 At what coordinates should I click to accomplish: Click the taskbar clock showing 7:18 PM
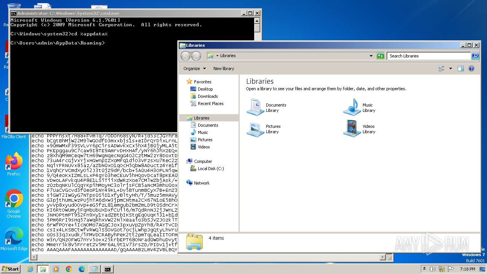pyautogui.click(x=468, y=269)
